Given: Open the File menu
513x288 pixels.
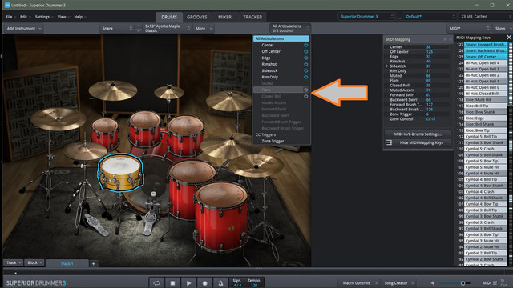Looking at the screenshot, I should pyautogui.click(x=10, y=17).
